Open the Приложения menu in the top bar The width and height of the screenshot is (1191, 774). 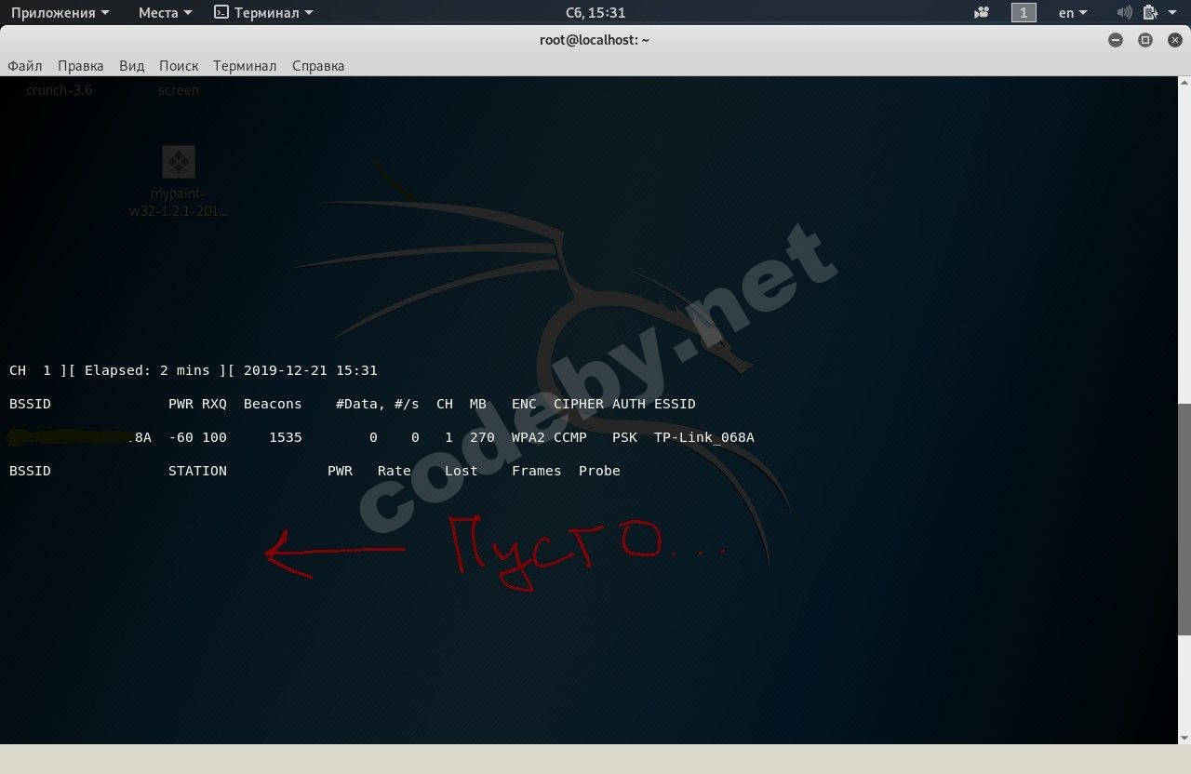point(60,13)
